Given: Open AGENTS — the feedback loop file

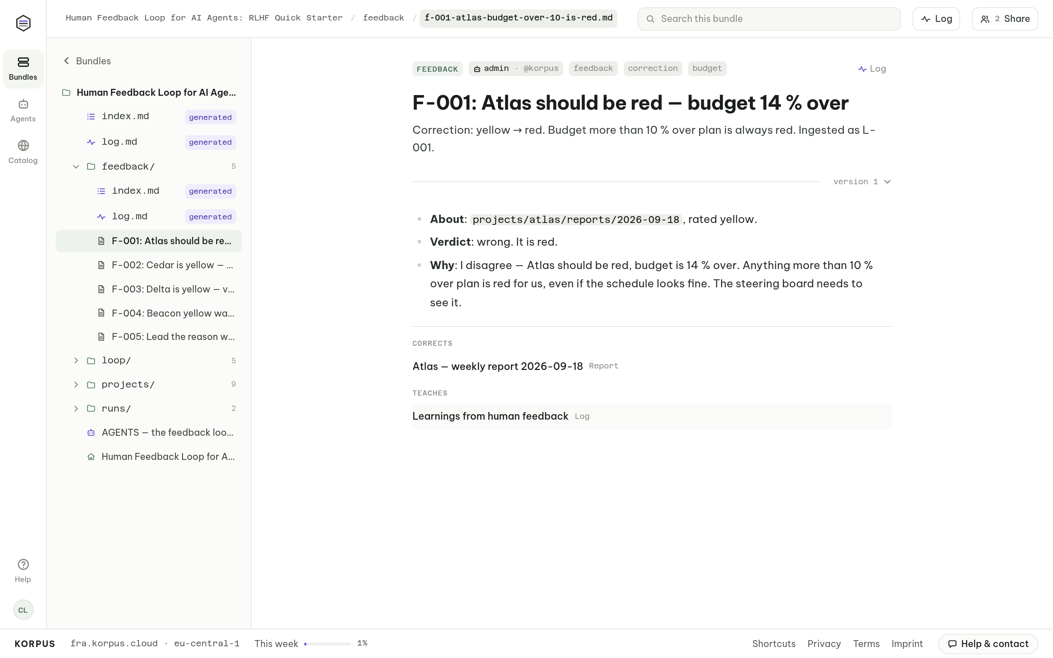Looking at the screenshot, I should point(149,432).
